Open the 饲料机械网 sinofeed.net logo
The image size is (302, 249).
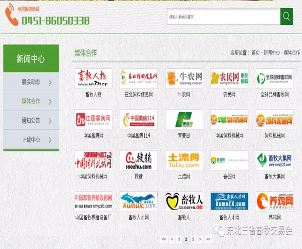pyautogui.click(x=275, y=119)
